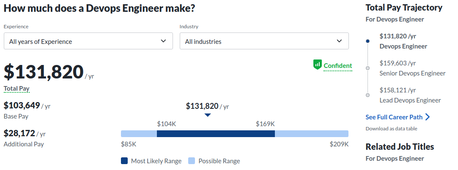Click the $159,603 Senior Devops Engineer salary
This screenshot has height=170, width=458.
(398, 63)
